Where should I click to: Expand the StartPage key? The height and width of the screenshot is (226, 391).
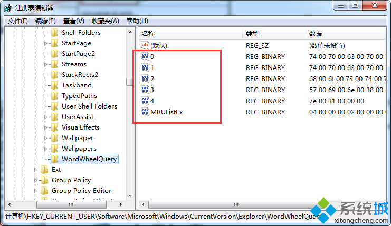coord(45,43)
